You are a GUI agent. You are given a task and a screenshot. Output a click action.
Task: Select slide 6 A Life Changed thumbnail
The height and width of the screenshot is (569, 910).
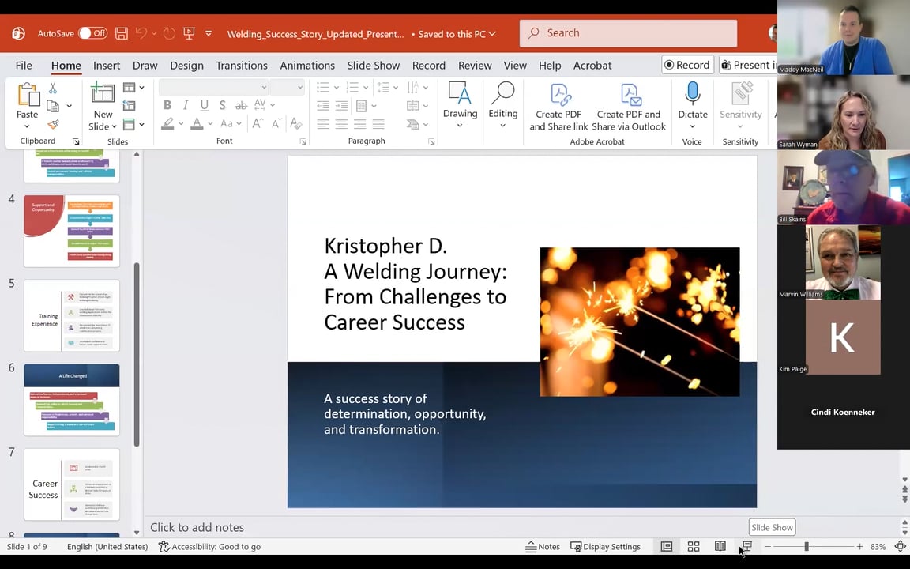pyautogui.click(x=72, y=400)
